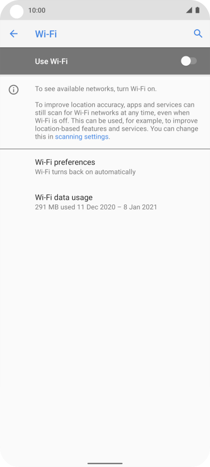Screen dimensions: 210x467
Task: Tap the Wi-Fi page title
Action: click(46, 34)
